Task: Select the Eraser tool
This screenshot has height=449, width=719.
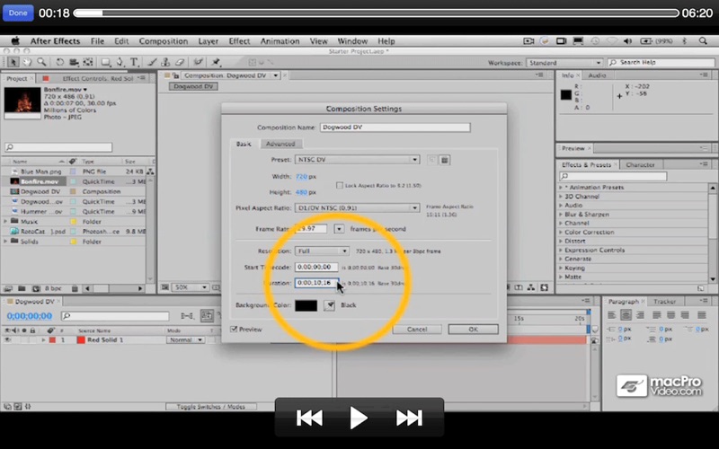Action: 180,62
